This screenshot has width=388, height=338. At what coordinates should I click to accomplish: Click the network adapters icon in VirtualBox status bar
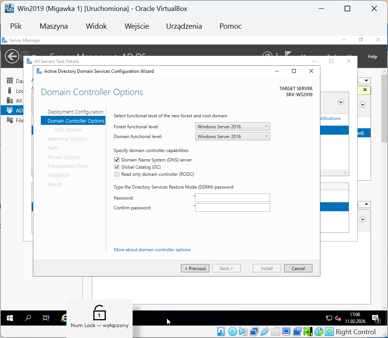coord(254,332)
